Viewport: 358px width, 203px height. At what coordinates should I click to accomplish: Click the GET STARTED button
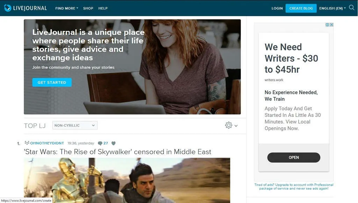(52, 82)
